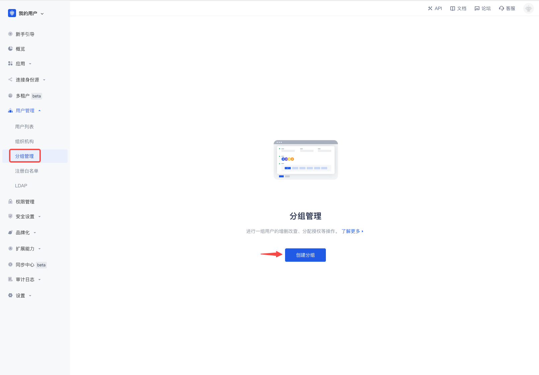Open the 论坛 forum icon
The image size is (539, 375).
coord(477,8)
